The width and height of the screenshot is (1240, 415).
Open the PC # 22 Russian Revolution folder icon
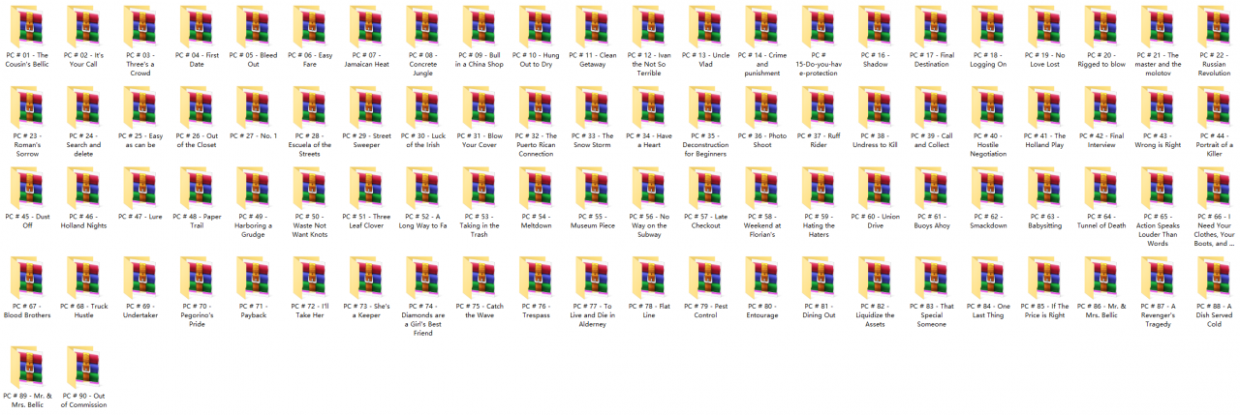coord(1215,26)
